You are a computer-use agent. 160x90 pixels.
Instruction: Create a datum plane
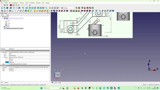coord(20,11)
